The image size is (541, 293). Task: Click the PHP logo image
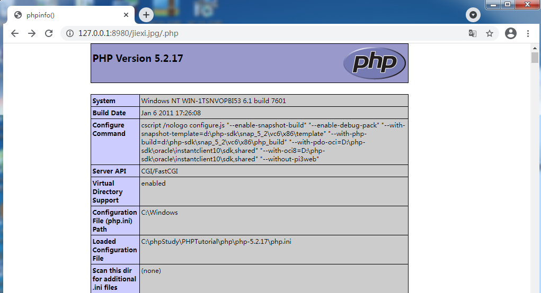[x=374, y=63]
